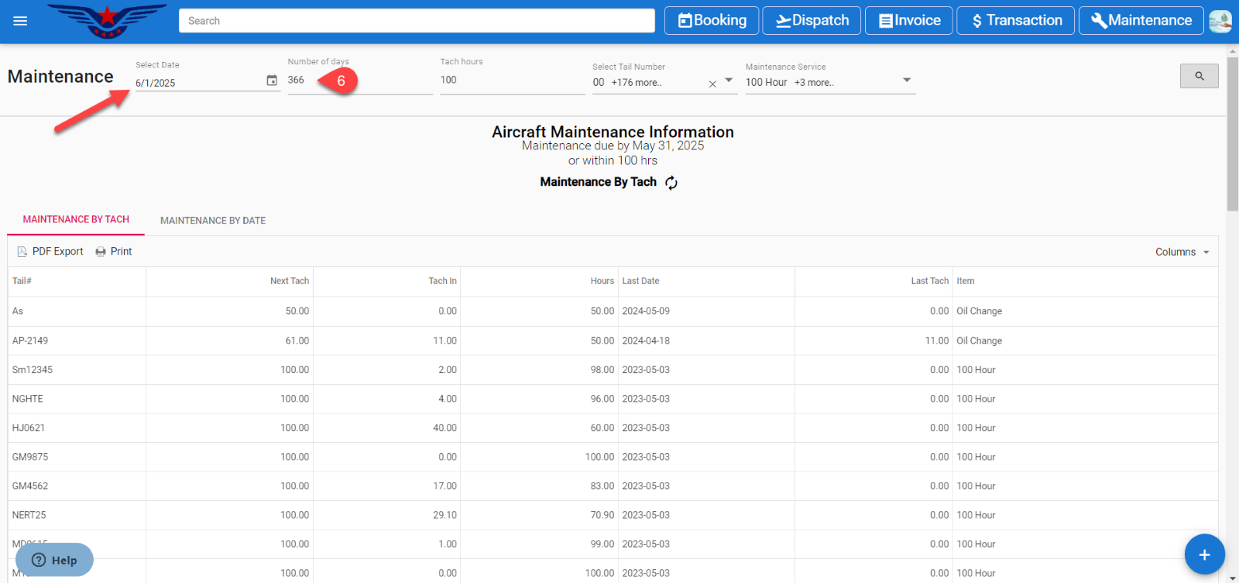Viewport: 1239px width, 583px height.
Task: Expand the Select Tail Number dropdown
Action: (729, 81)
